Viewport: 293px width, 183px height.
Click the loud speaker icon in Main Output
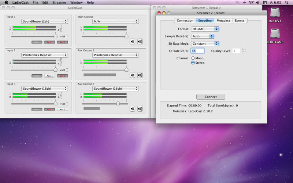140,41
